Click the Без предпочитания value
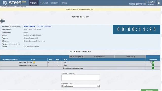 (31, 47)
